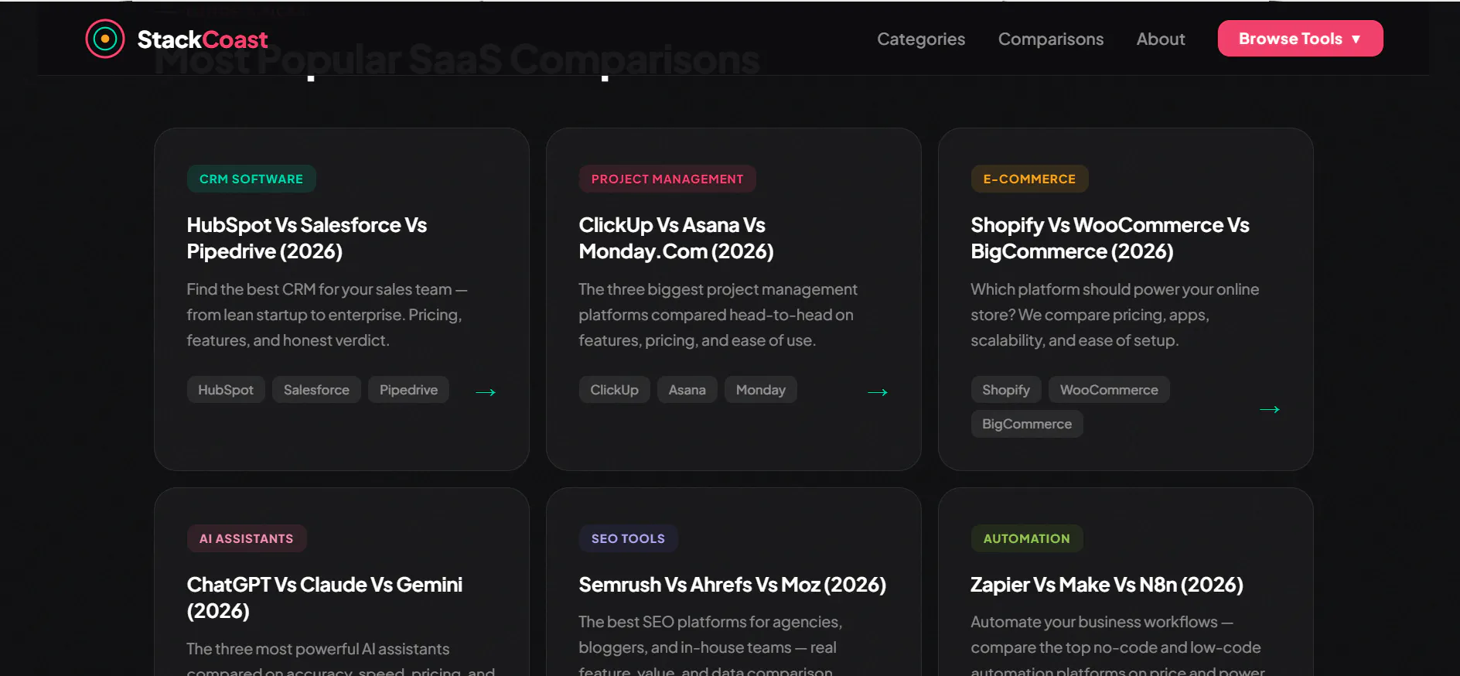Click the arrow icon on the CRM card
The width and height of the screenshot is (1460, 676).
click(486, 392)
